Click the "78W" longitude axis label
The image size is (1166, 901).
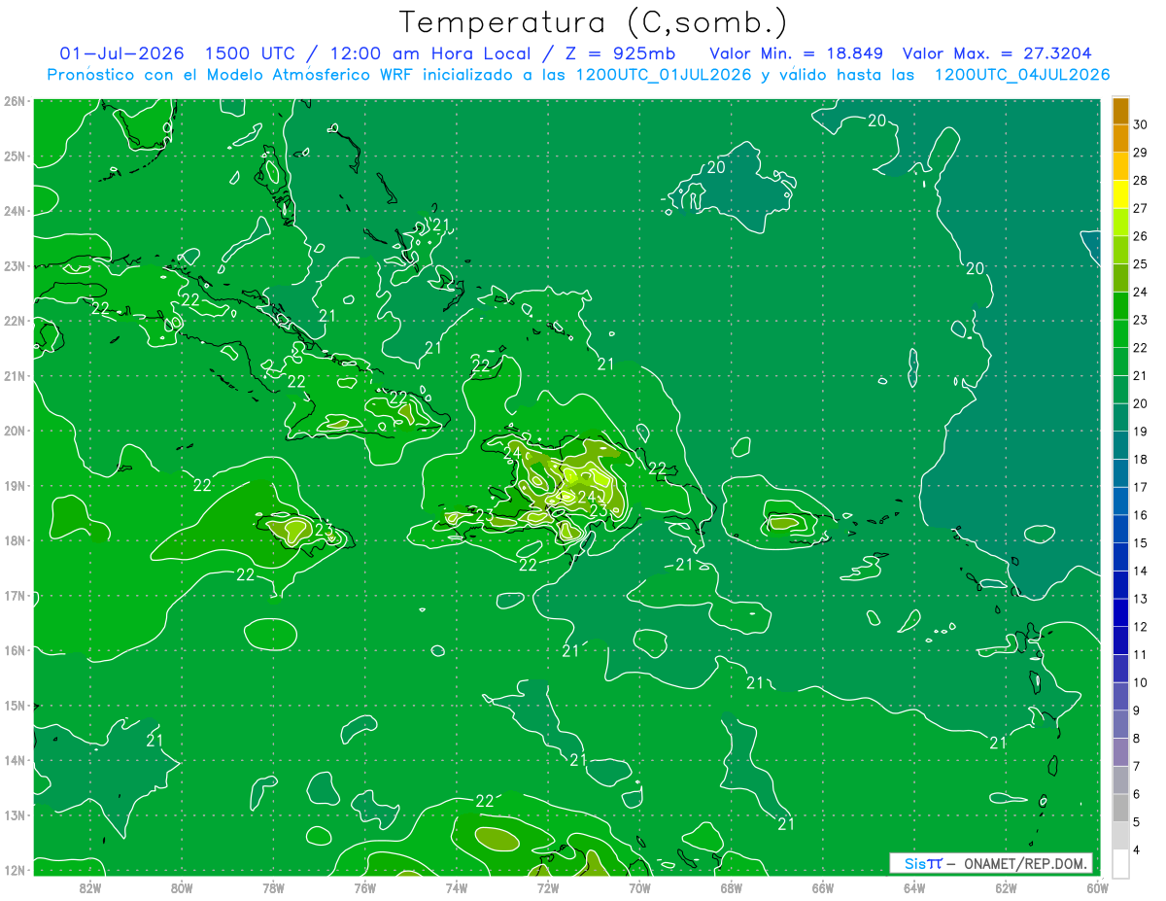[x=273, y=887]
